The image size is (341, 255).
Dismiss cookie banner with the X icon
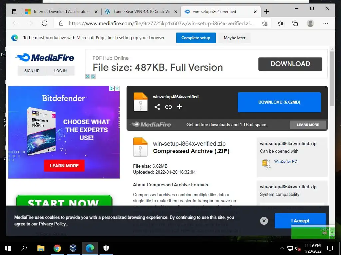click(264, 221)
